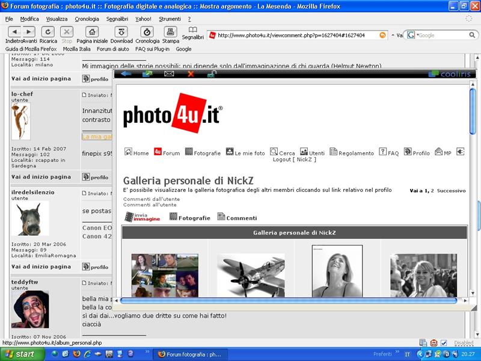Open Segnalibri bookmarks book icon
The width and height of the screenshot is (481, 361).
tap(192, 29)
